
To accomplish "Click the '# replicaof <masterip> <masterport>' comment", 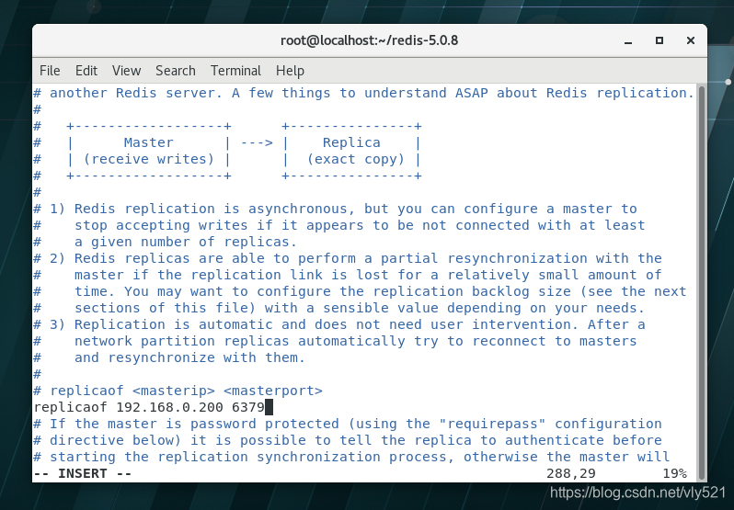I will coord(178,391).
